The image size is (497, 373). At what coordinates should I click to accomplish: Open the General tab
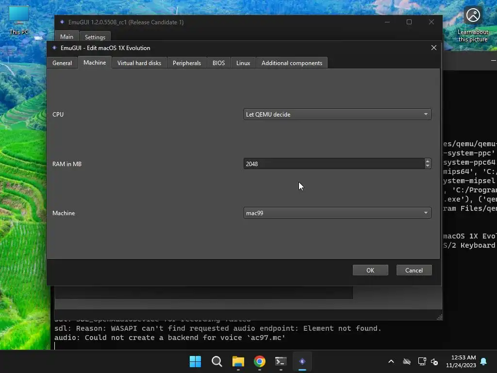tap(62, 63)
